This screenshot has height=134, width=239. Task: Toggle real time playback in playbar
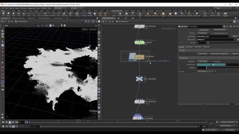tap(13, 127)
